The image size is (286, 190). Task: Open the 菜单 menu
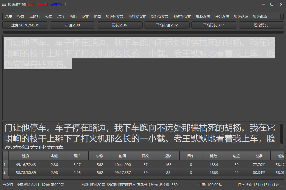[9, 16]
